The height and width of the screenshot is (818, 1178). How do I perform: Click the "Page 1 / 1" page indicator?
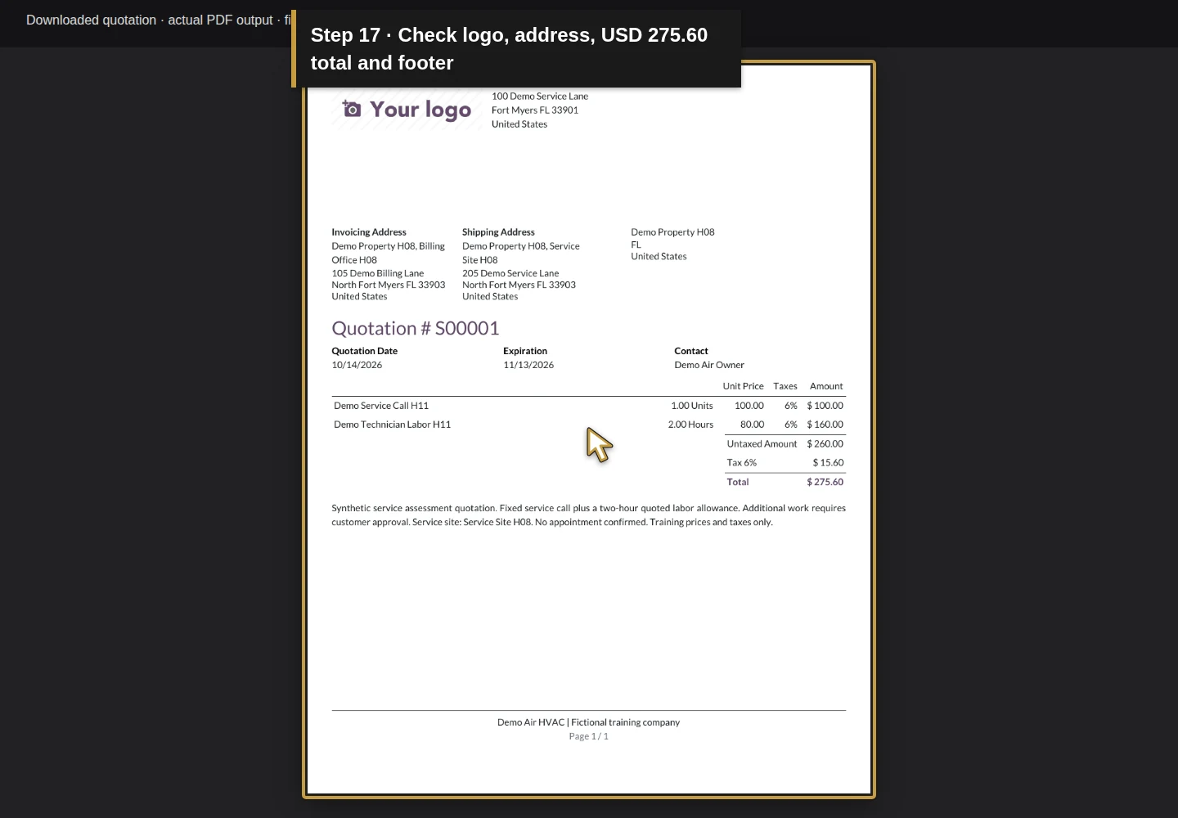click(588, 736)
